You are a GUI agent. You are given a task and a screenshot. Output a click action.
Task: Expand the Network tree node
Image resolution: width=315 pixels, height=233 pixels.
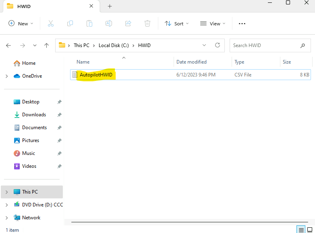[x=6, y=218]
